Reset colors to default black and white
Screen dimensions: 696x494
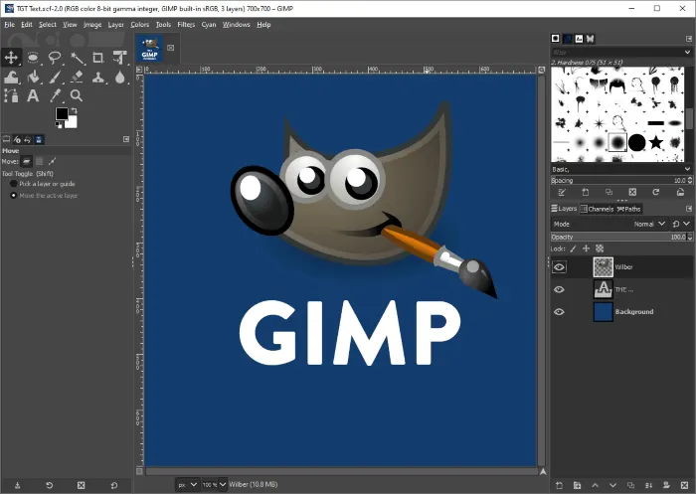[59, 125]
